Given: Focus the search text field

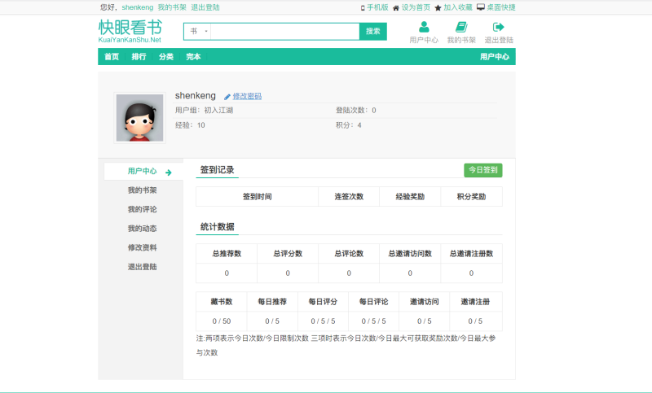Looking at the screenshot, I should 284,31.
